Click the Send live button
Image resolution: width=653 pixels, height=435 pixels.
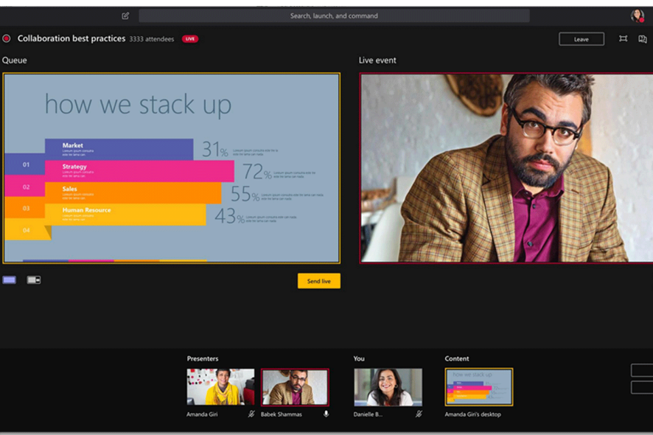(318, 281)
